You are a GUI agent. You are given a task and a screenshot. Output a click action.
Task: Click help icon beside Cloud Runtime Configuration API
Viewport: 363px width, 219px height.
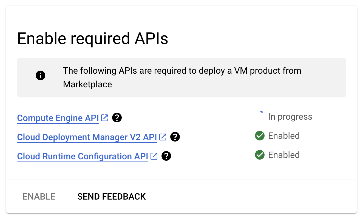pyautogui.click(x=166, y=156)
